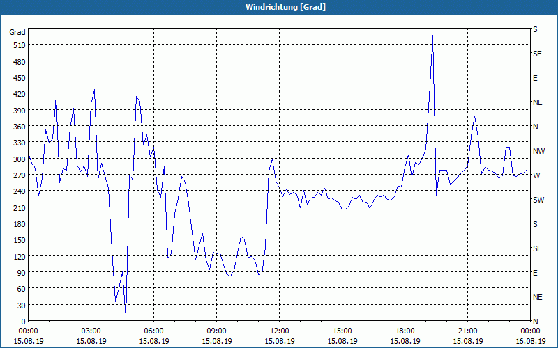Select the 120 y-axis value
Image resolution: width=558 pixels, height=348 pixels.
pyautogui.click(x=20, y=256)
